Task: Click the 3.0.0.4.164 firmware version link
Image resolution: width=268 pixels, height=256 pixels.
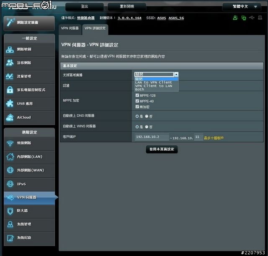Action: point(129,18)
